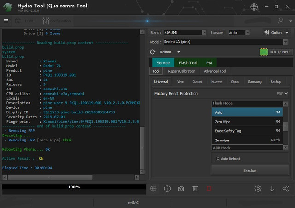Open the Storage Auto dropdown
Screen dimensions: 295x208
coord(248,33)
